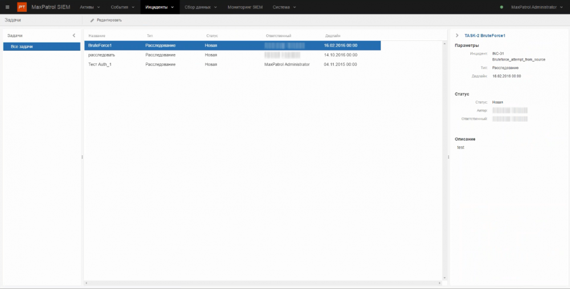Select the BruteForce1 task row
The image size is (570, 289).
click(x=233, y=46)
